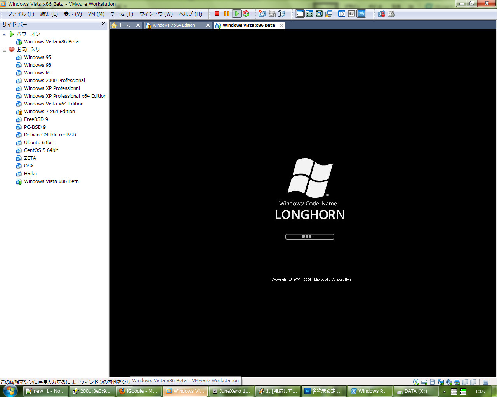Select ZETA in the sidebar
The height and width of the screenshot is (397, 497).
30,158
